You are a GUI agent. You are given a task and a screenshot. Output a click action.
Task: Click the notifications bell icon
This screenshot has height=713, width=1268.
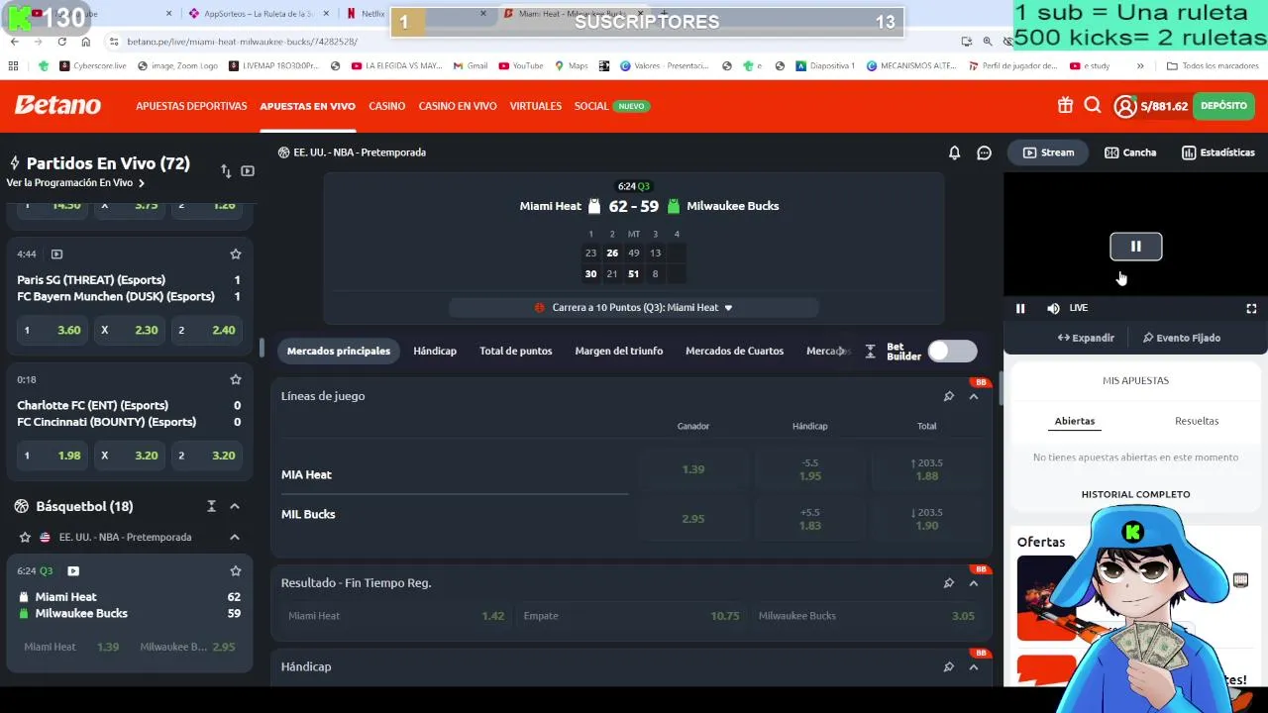[x=954, y=153]
